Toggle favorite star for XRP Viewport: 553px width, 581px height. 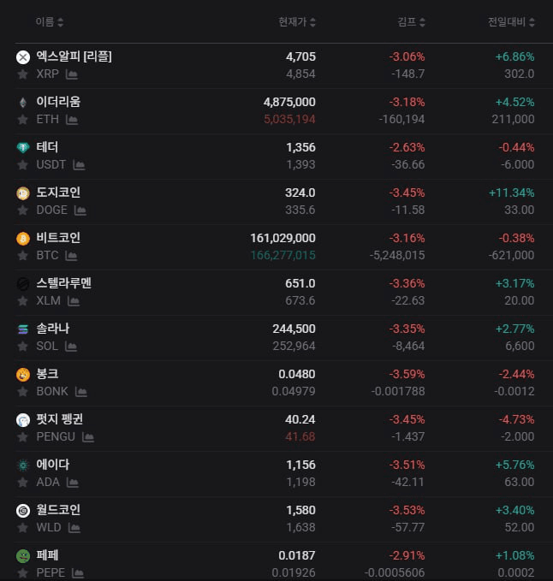(x=22, y=74)
